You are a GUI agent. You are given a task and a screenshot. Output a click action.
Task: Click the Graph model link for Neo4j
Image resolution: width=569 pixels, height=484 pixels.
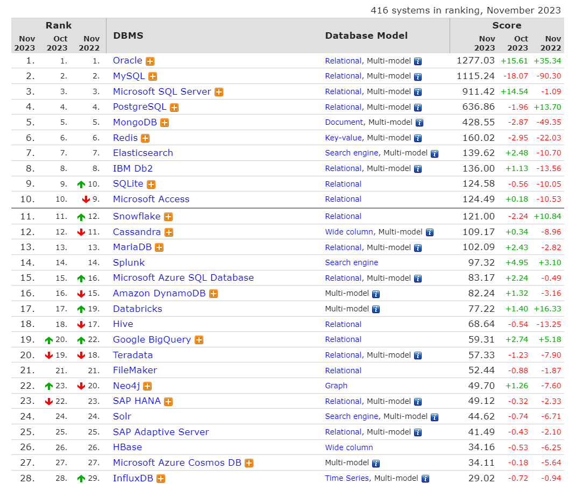pos(336,386)
